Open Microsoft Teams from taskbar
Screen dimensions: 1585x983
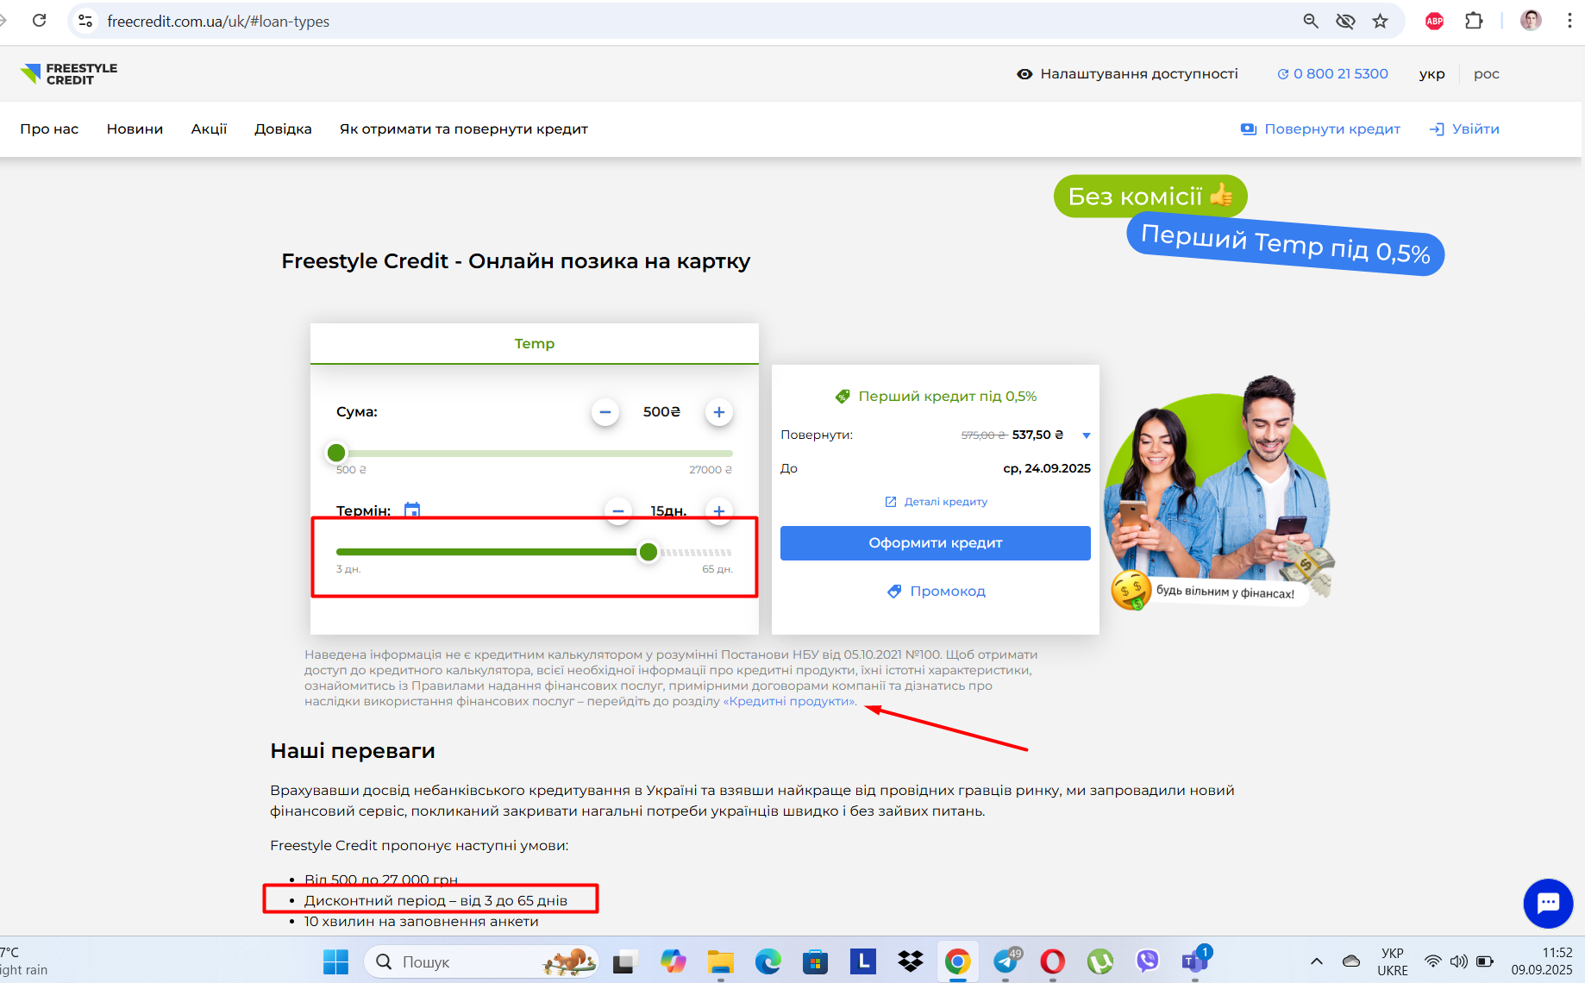tap(1195, 961)
